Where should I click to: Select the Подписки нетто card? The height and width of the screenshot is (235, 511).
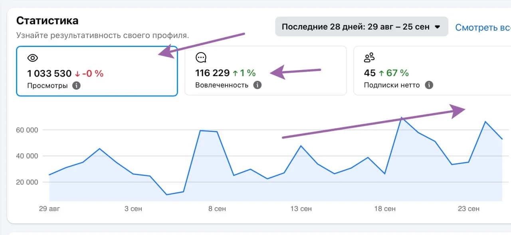432,70
